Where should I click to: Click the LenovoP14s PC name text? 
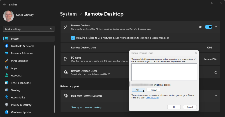(x=211, y=59)
